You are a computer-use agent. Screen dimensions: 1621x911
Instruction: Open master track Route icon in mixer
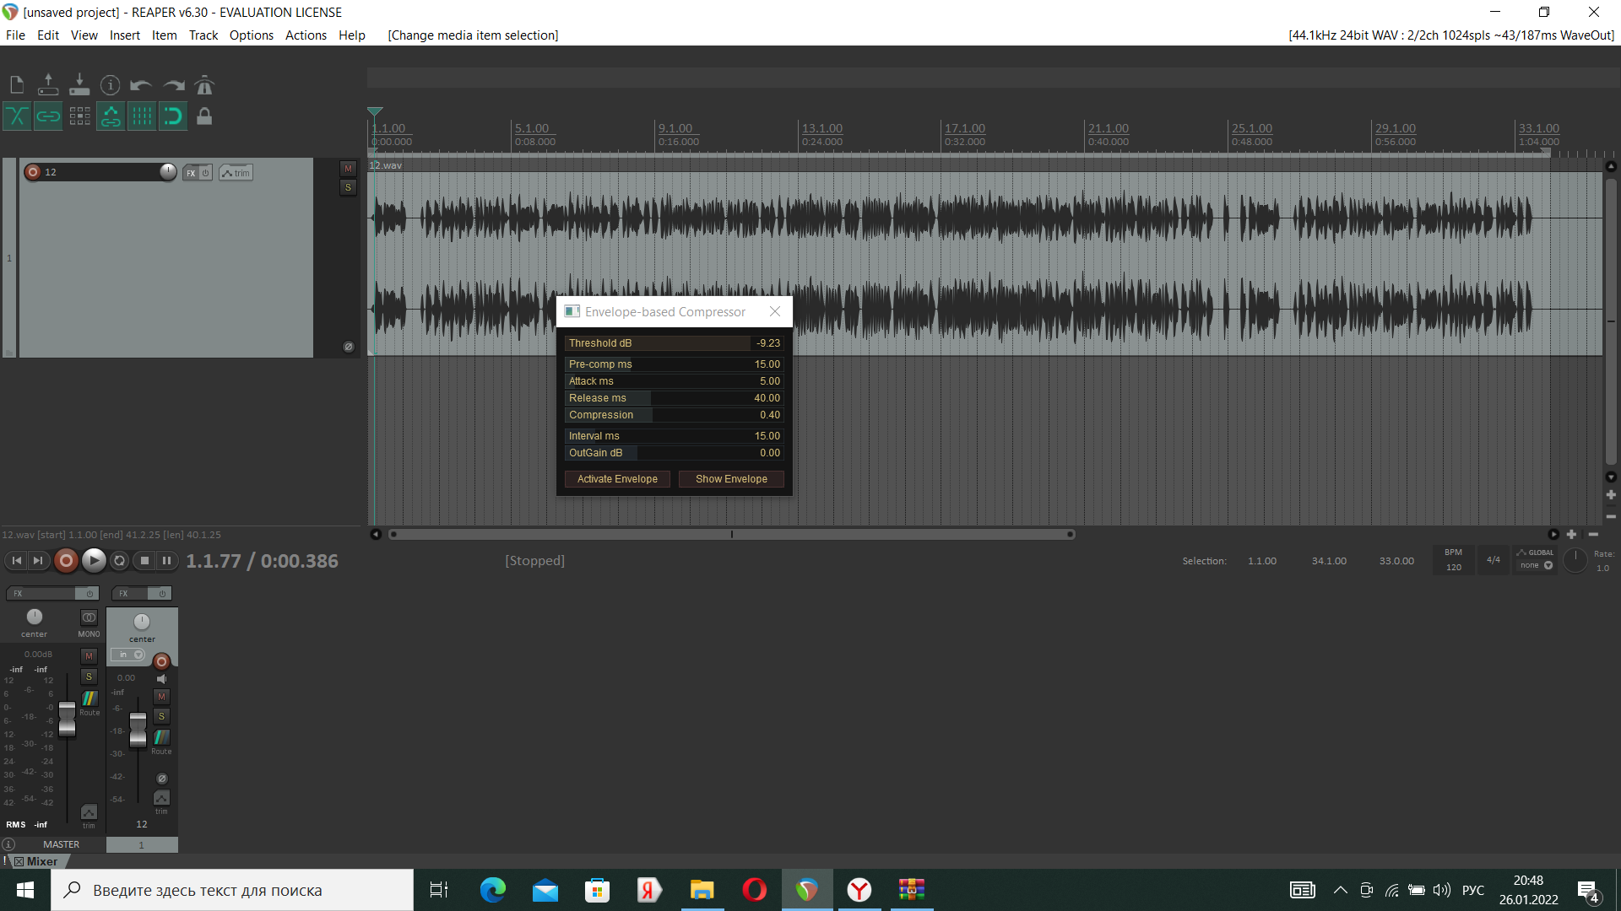tap(89, 699)
